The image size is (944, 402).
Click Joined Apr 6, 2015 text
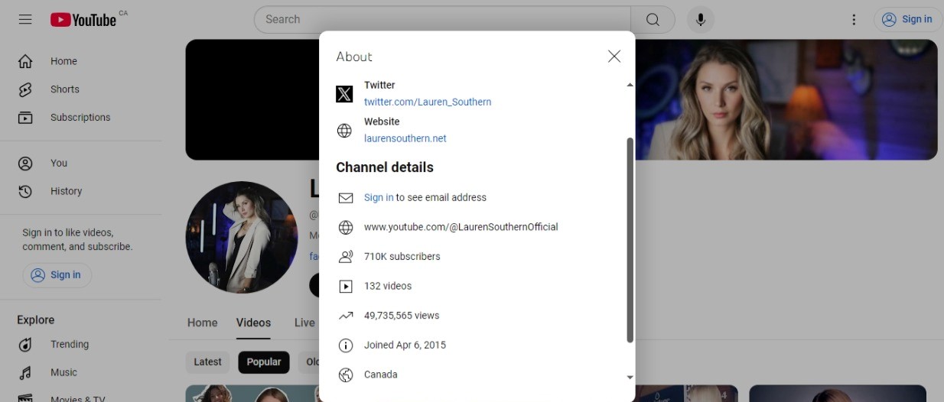[405, 345]
